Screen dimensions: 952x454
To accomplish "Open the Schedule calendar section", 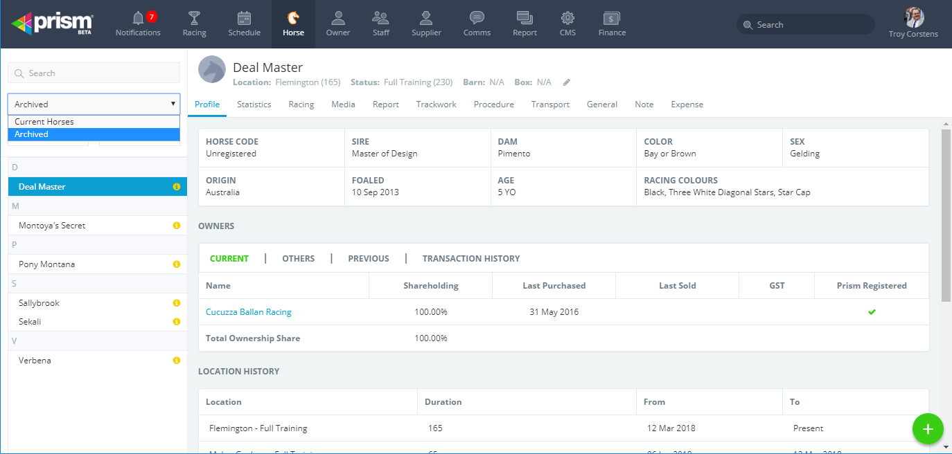I will (x=244, y=24).
